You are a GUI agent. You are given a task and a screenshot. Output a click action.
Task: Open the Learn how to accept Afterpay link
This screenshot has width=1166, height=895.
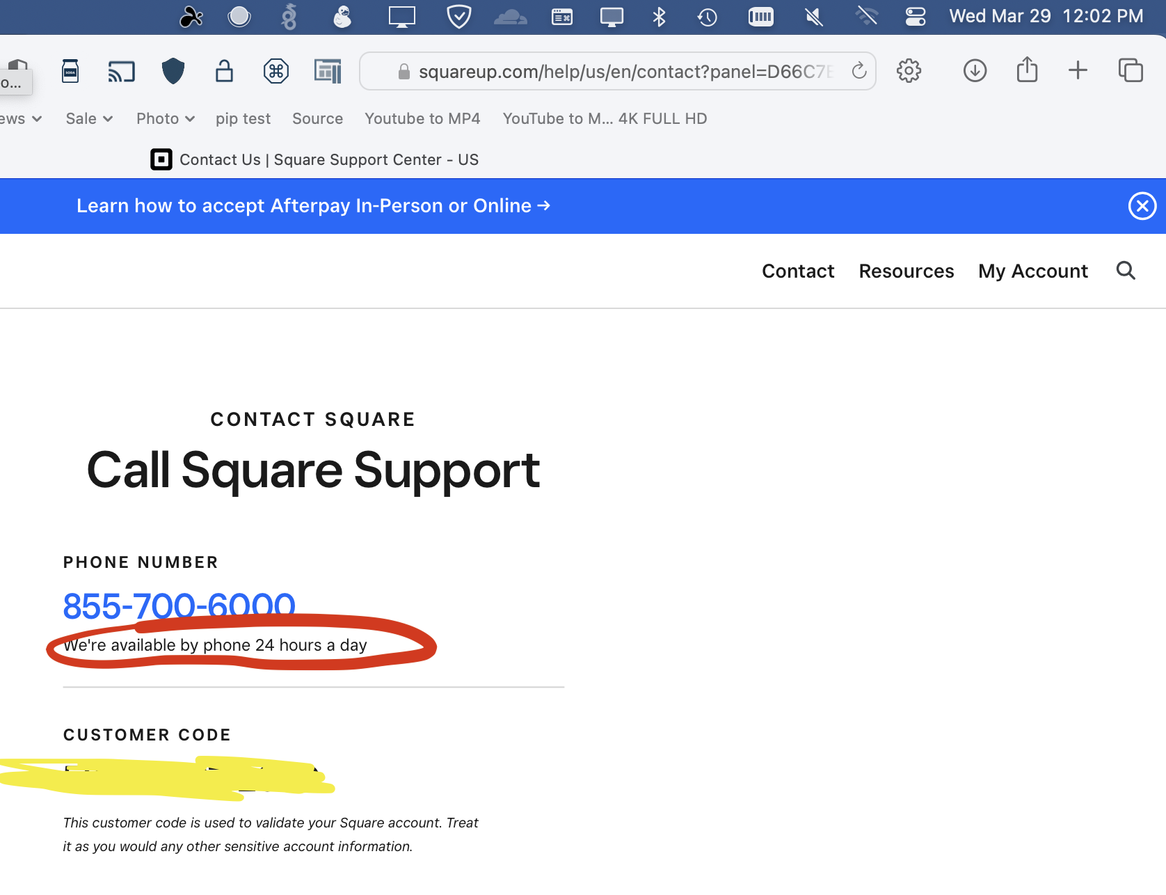(313, 206)
